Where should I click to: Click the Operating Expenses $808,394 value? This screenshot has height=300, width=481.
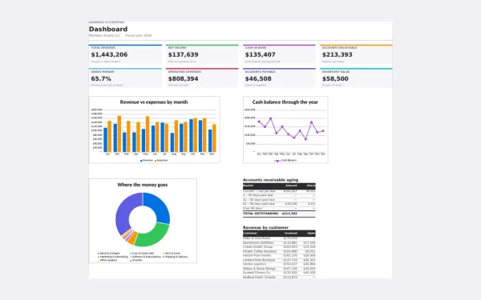(x=183, y=78)
